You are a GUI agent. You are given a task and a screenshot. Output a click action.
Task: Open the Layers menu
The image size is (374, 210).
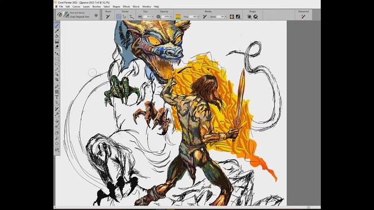86,6
